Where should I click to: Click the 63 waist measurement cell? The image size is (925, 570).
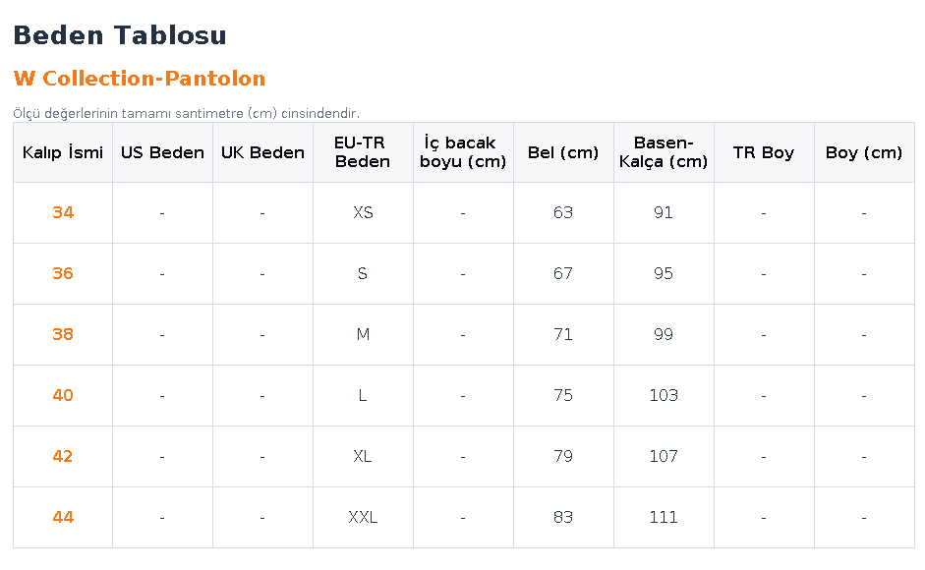click(563, 212)
